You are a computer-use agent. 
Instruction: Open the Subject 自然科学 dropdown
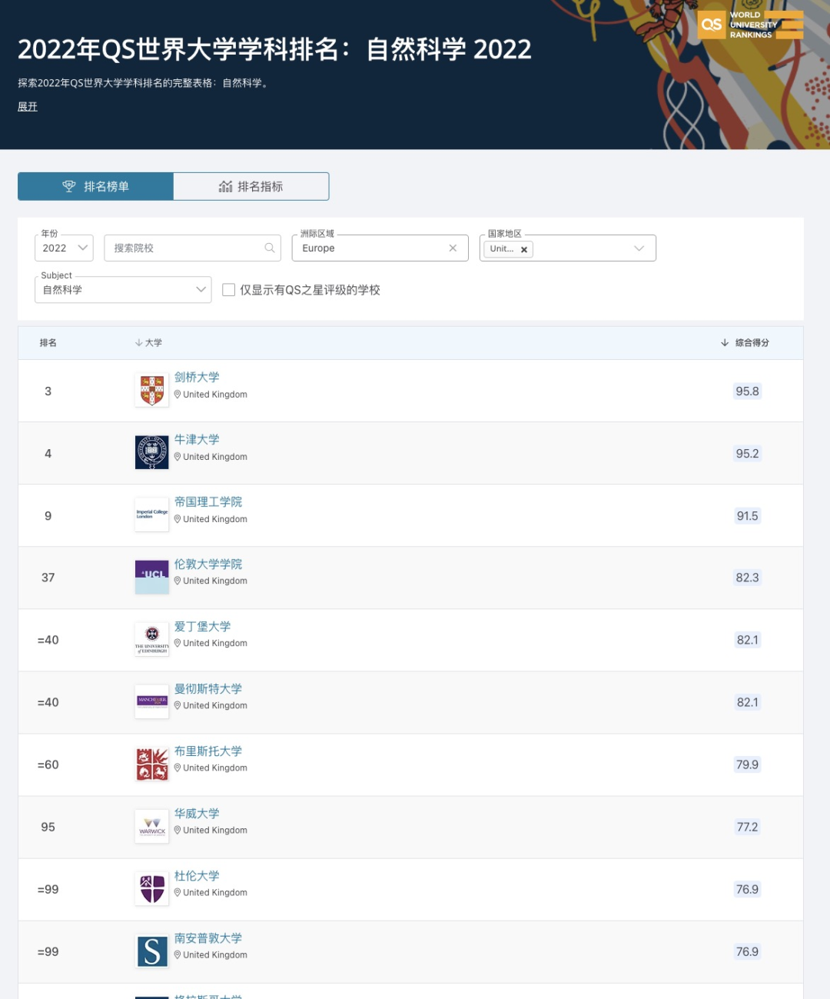[123, 290]
